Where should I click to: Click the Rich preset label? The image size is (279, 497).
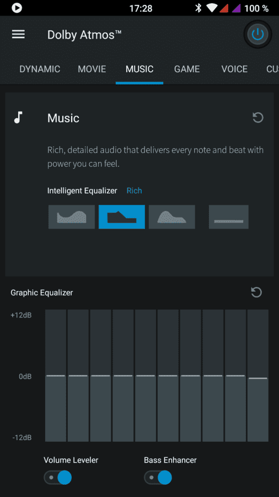(x=134, y=191)
